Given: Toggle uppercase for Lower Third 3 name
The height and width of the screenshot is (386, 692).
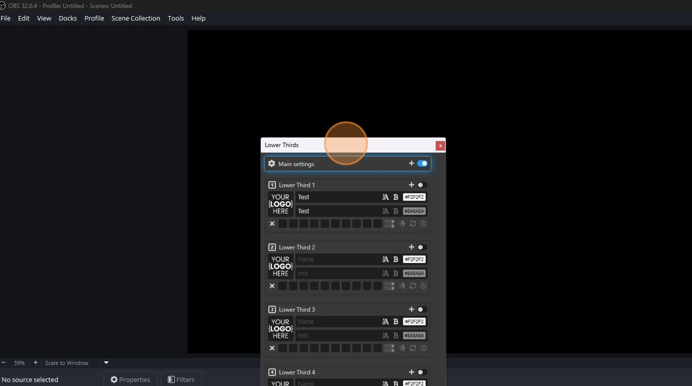Looking at the screenshot, I should 386,322.
